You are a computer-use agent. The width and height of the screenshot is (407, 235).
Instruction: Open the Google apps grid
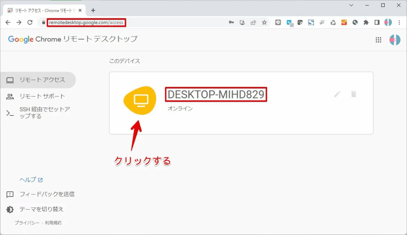(x=378, y=40)
